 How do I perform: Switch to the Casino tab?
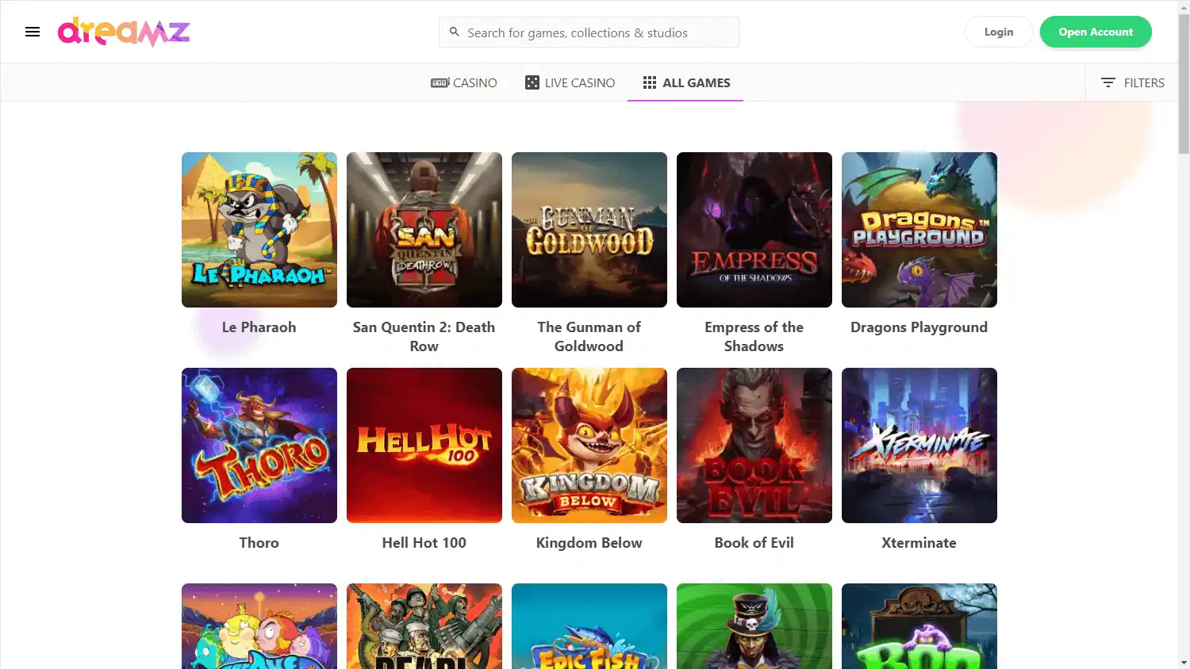464,82
